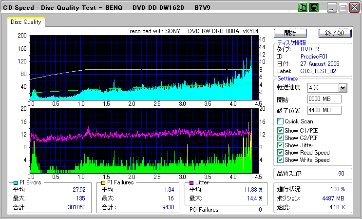Maximize the CD Speed window
The height and width of the screenshot is (219, 362).
tap(343, 8)
